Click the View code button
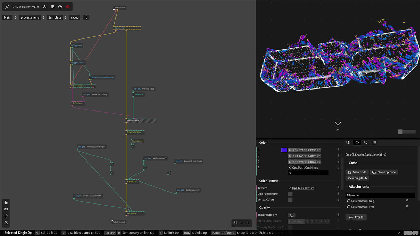Image resolution: width=420 pixels, height=236 pixels. (357, 172)
